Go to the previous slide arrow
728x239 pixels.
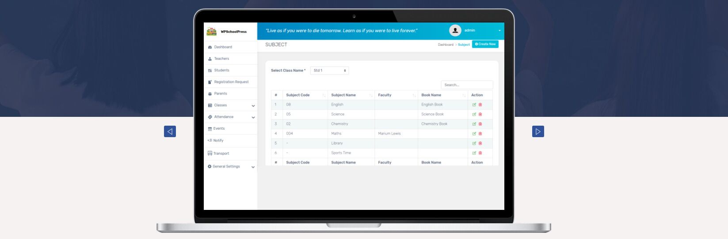pyautogui.click(x=170, y=131)
